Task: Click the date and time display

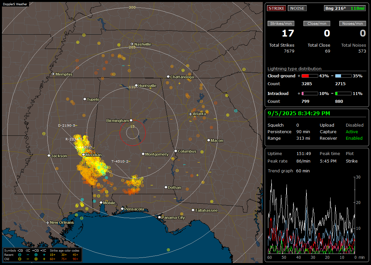Action: click(x=299, y=113)
